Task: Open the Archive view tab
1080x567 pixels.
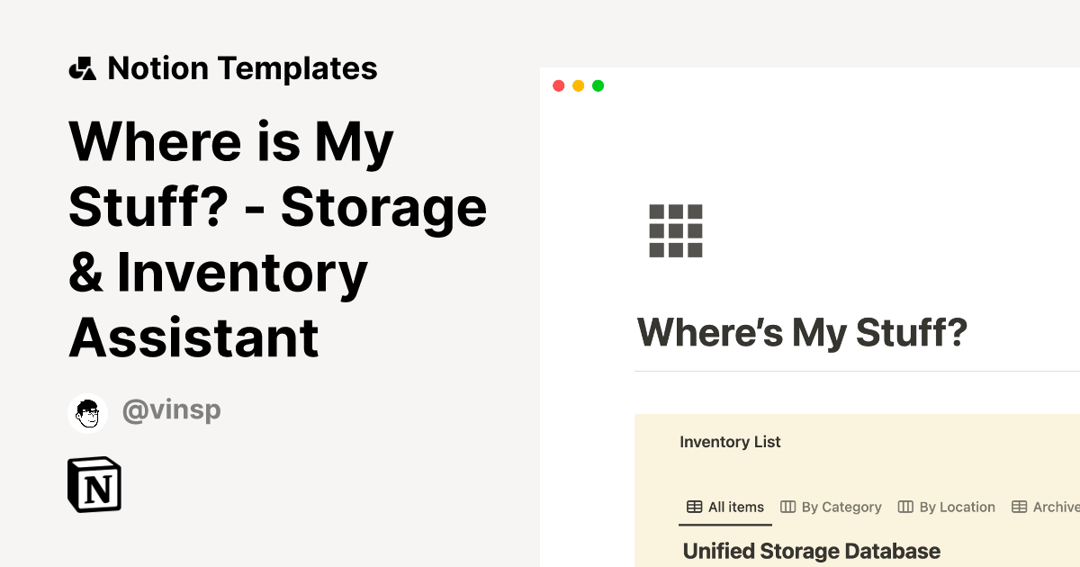Action: click(1056, 507)
